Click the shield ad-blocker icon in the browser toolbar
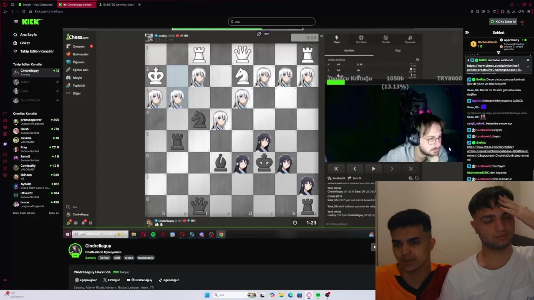 (483, 12)
